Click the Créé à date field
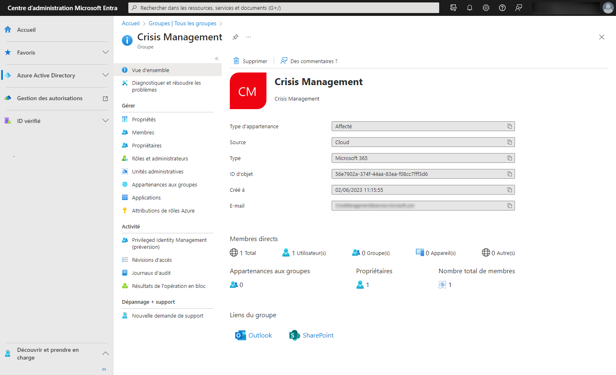616x375 pixels. point(423,190)
